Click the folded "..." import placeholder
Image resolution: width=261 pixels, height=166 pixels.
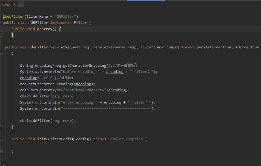[x=21, y=4]
